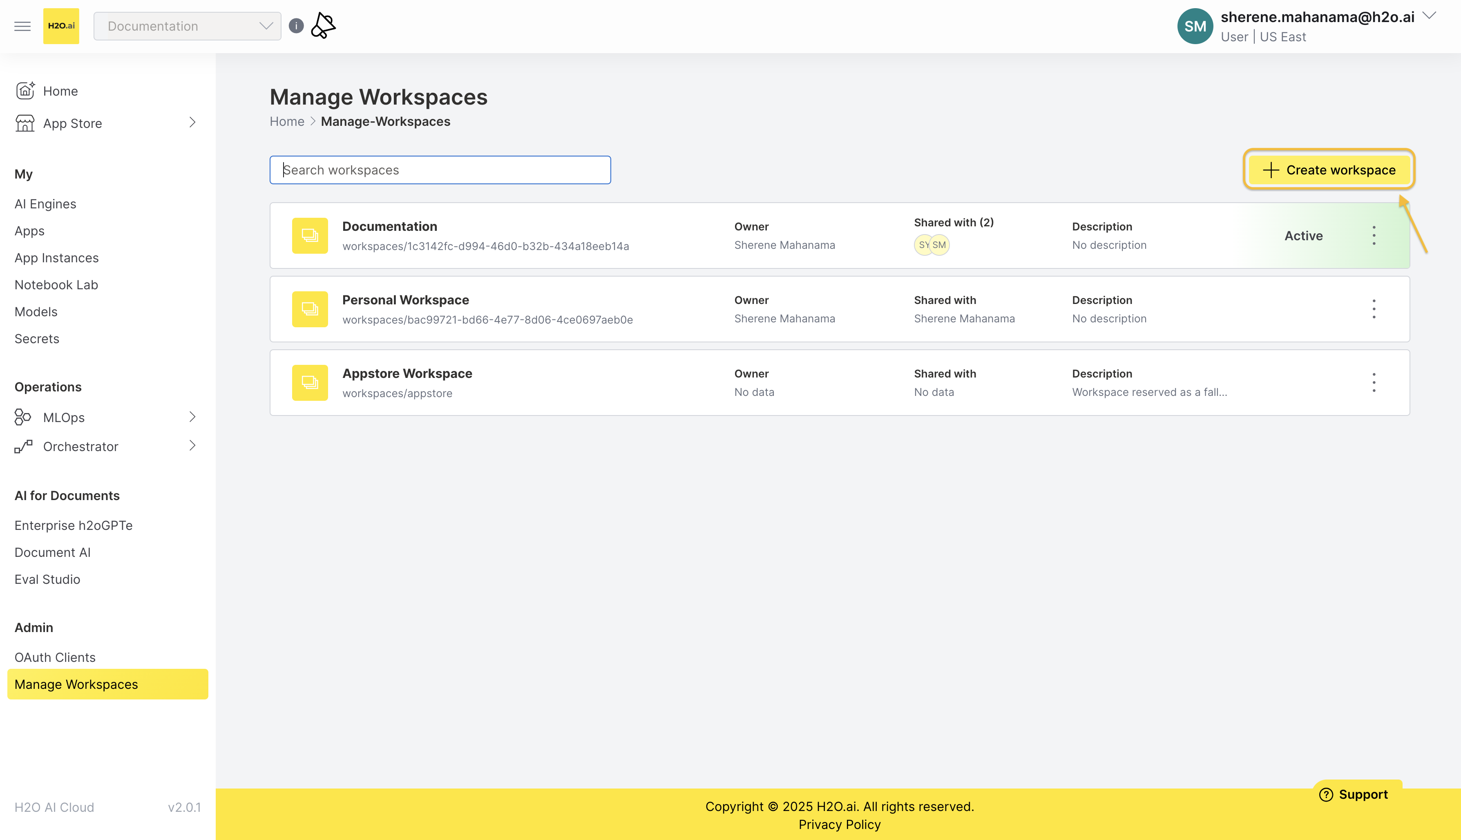Click the App Store storefront icon
The image size is (1461, 840).
pos(25,123)
